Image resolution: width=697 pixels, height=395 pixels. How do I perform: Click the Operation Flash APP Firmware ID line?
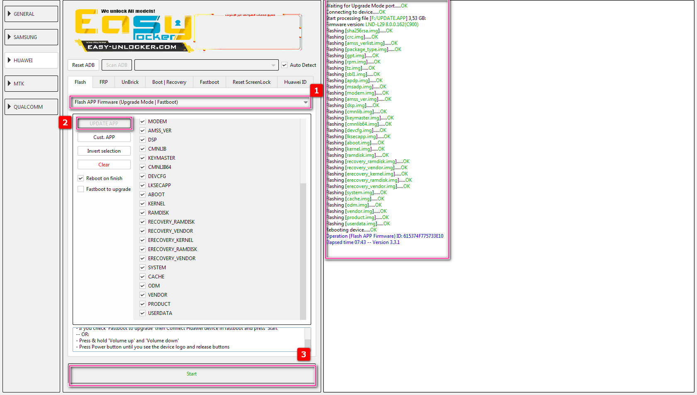click(385, 236)
